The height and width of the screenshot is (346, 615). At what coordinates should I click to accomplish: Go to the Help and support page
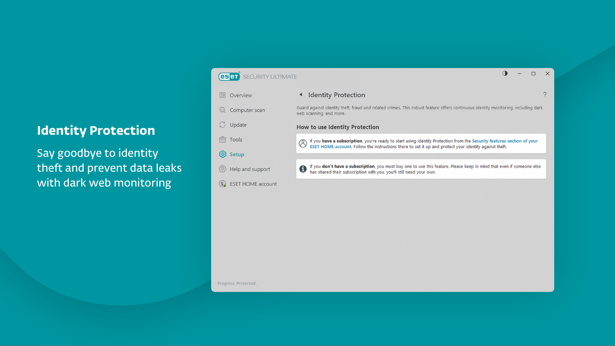tap(249, 169)
